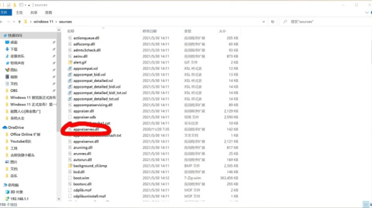This screenshot has width=372, height=208.
Task: Click file icon of appraiser.sdb
Action: click(x=70, y=117)
